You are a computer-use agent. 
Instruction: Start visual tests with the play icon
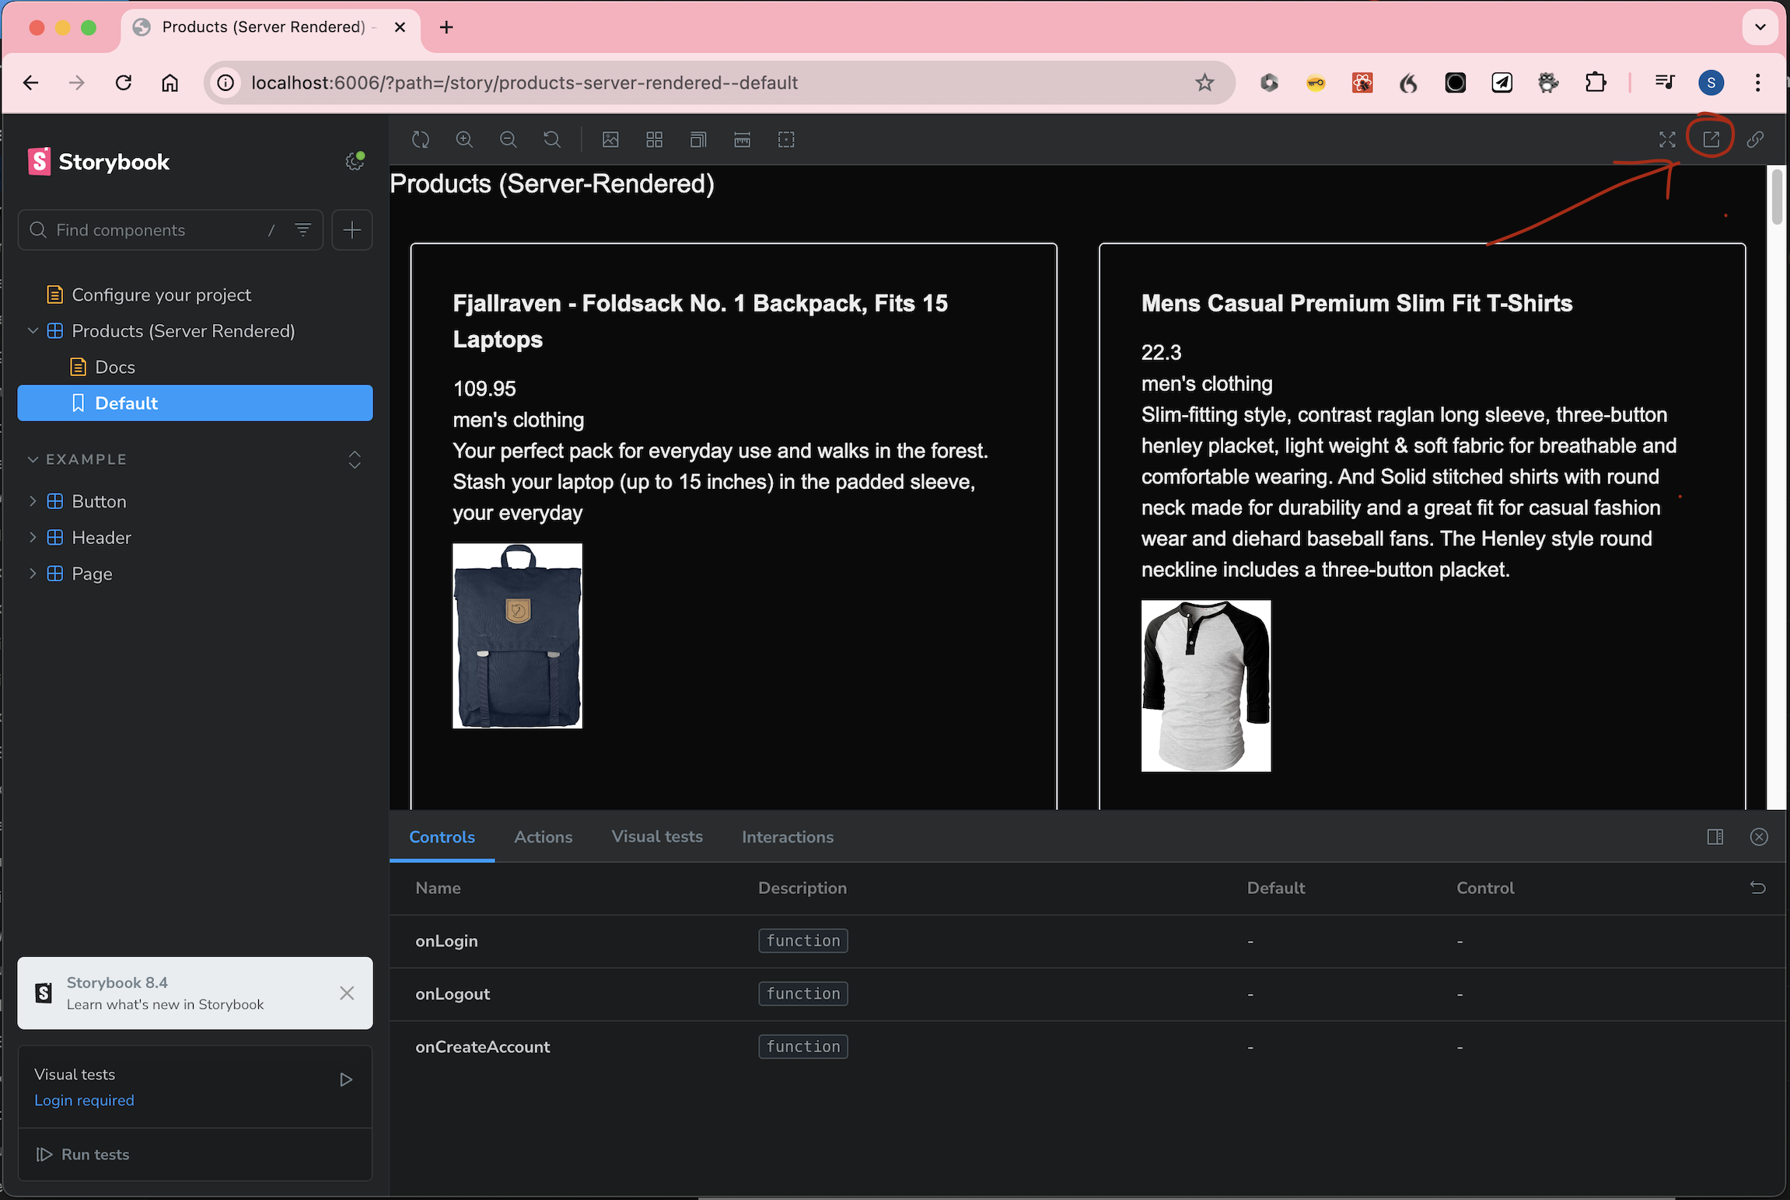346,1080
